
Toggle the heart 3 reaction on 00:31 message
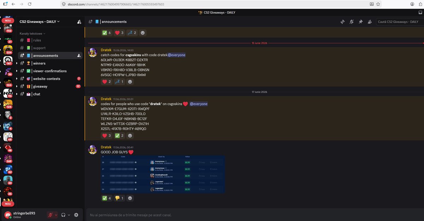[x=106, y=135]
